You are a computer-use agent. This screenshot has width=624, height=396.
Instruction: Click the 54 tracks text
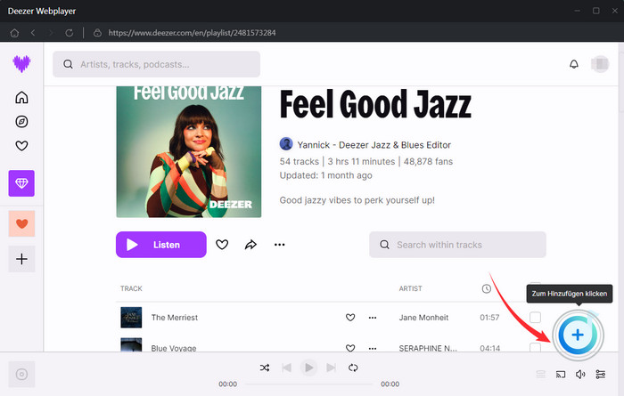(300, 161)
